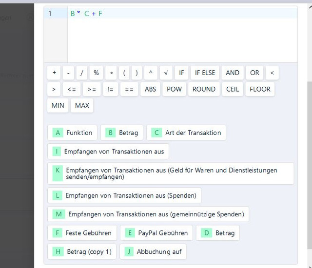312x268 pixels.
Task: Insert variable D Betrag
Action: click(x=218, y=233)
